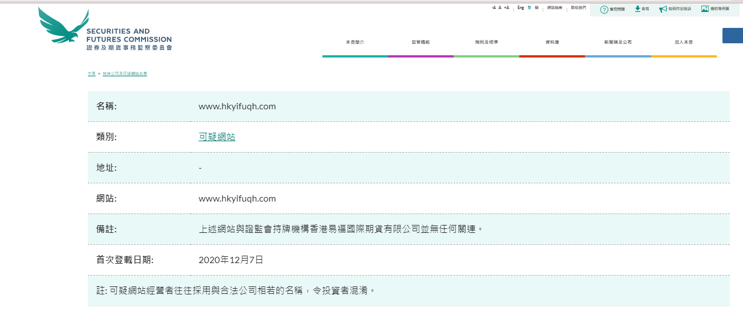Expand the 規則及標準 navigation menu
Viewport: 743px width, 328px height.
coord(486,43)
